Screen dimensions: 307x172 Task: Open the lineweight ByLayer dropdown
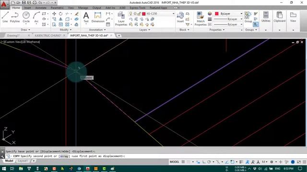(241, 19)
